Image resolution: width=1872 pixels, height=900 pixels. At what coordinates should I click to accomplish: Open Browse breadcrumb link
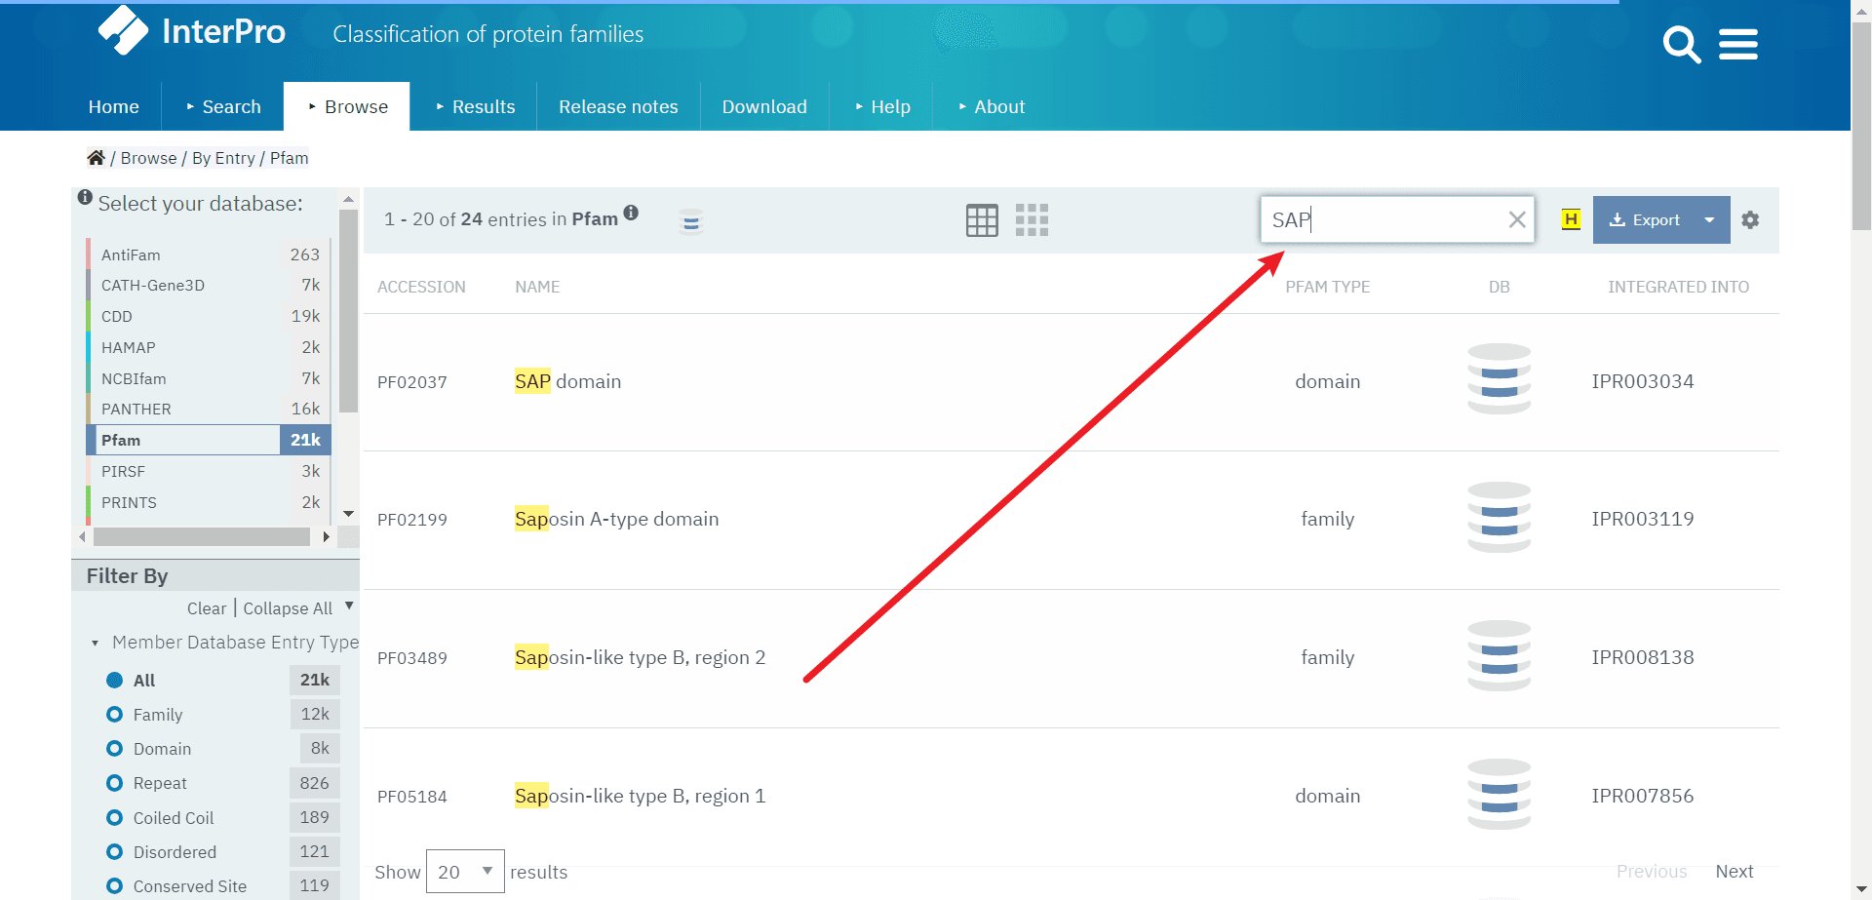coord(149,158)
